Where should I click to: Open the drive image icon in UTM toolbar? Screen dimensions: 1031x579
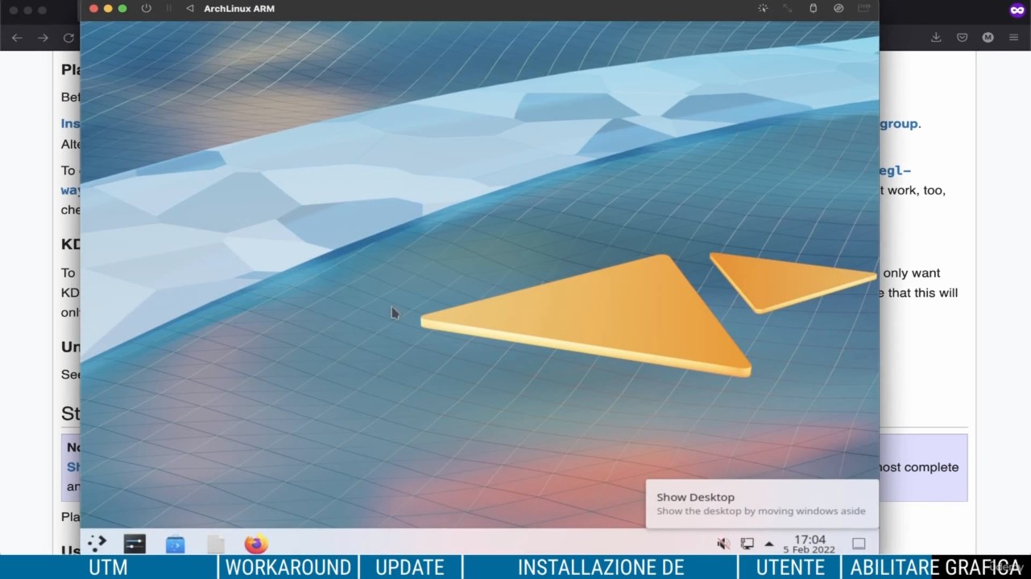pos(838,9)
